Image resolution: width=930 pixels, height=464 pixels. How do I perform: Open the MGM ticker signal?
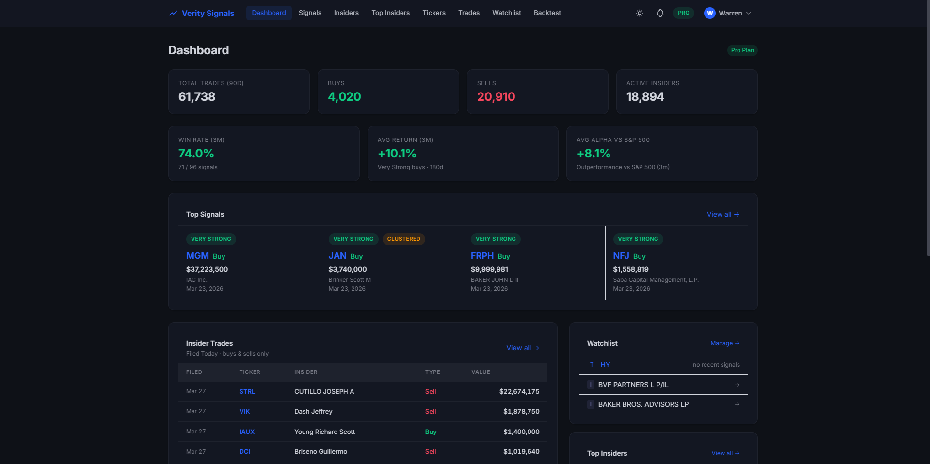[x=197, y=256]
